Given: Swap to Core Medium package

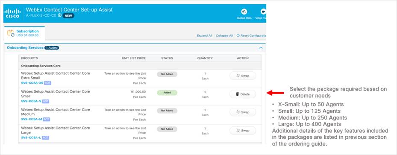Looking at the screenshot, I should click(x=243, y=112).
